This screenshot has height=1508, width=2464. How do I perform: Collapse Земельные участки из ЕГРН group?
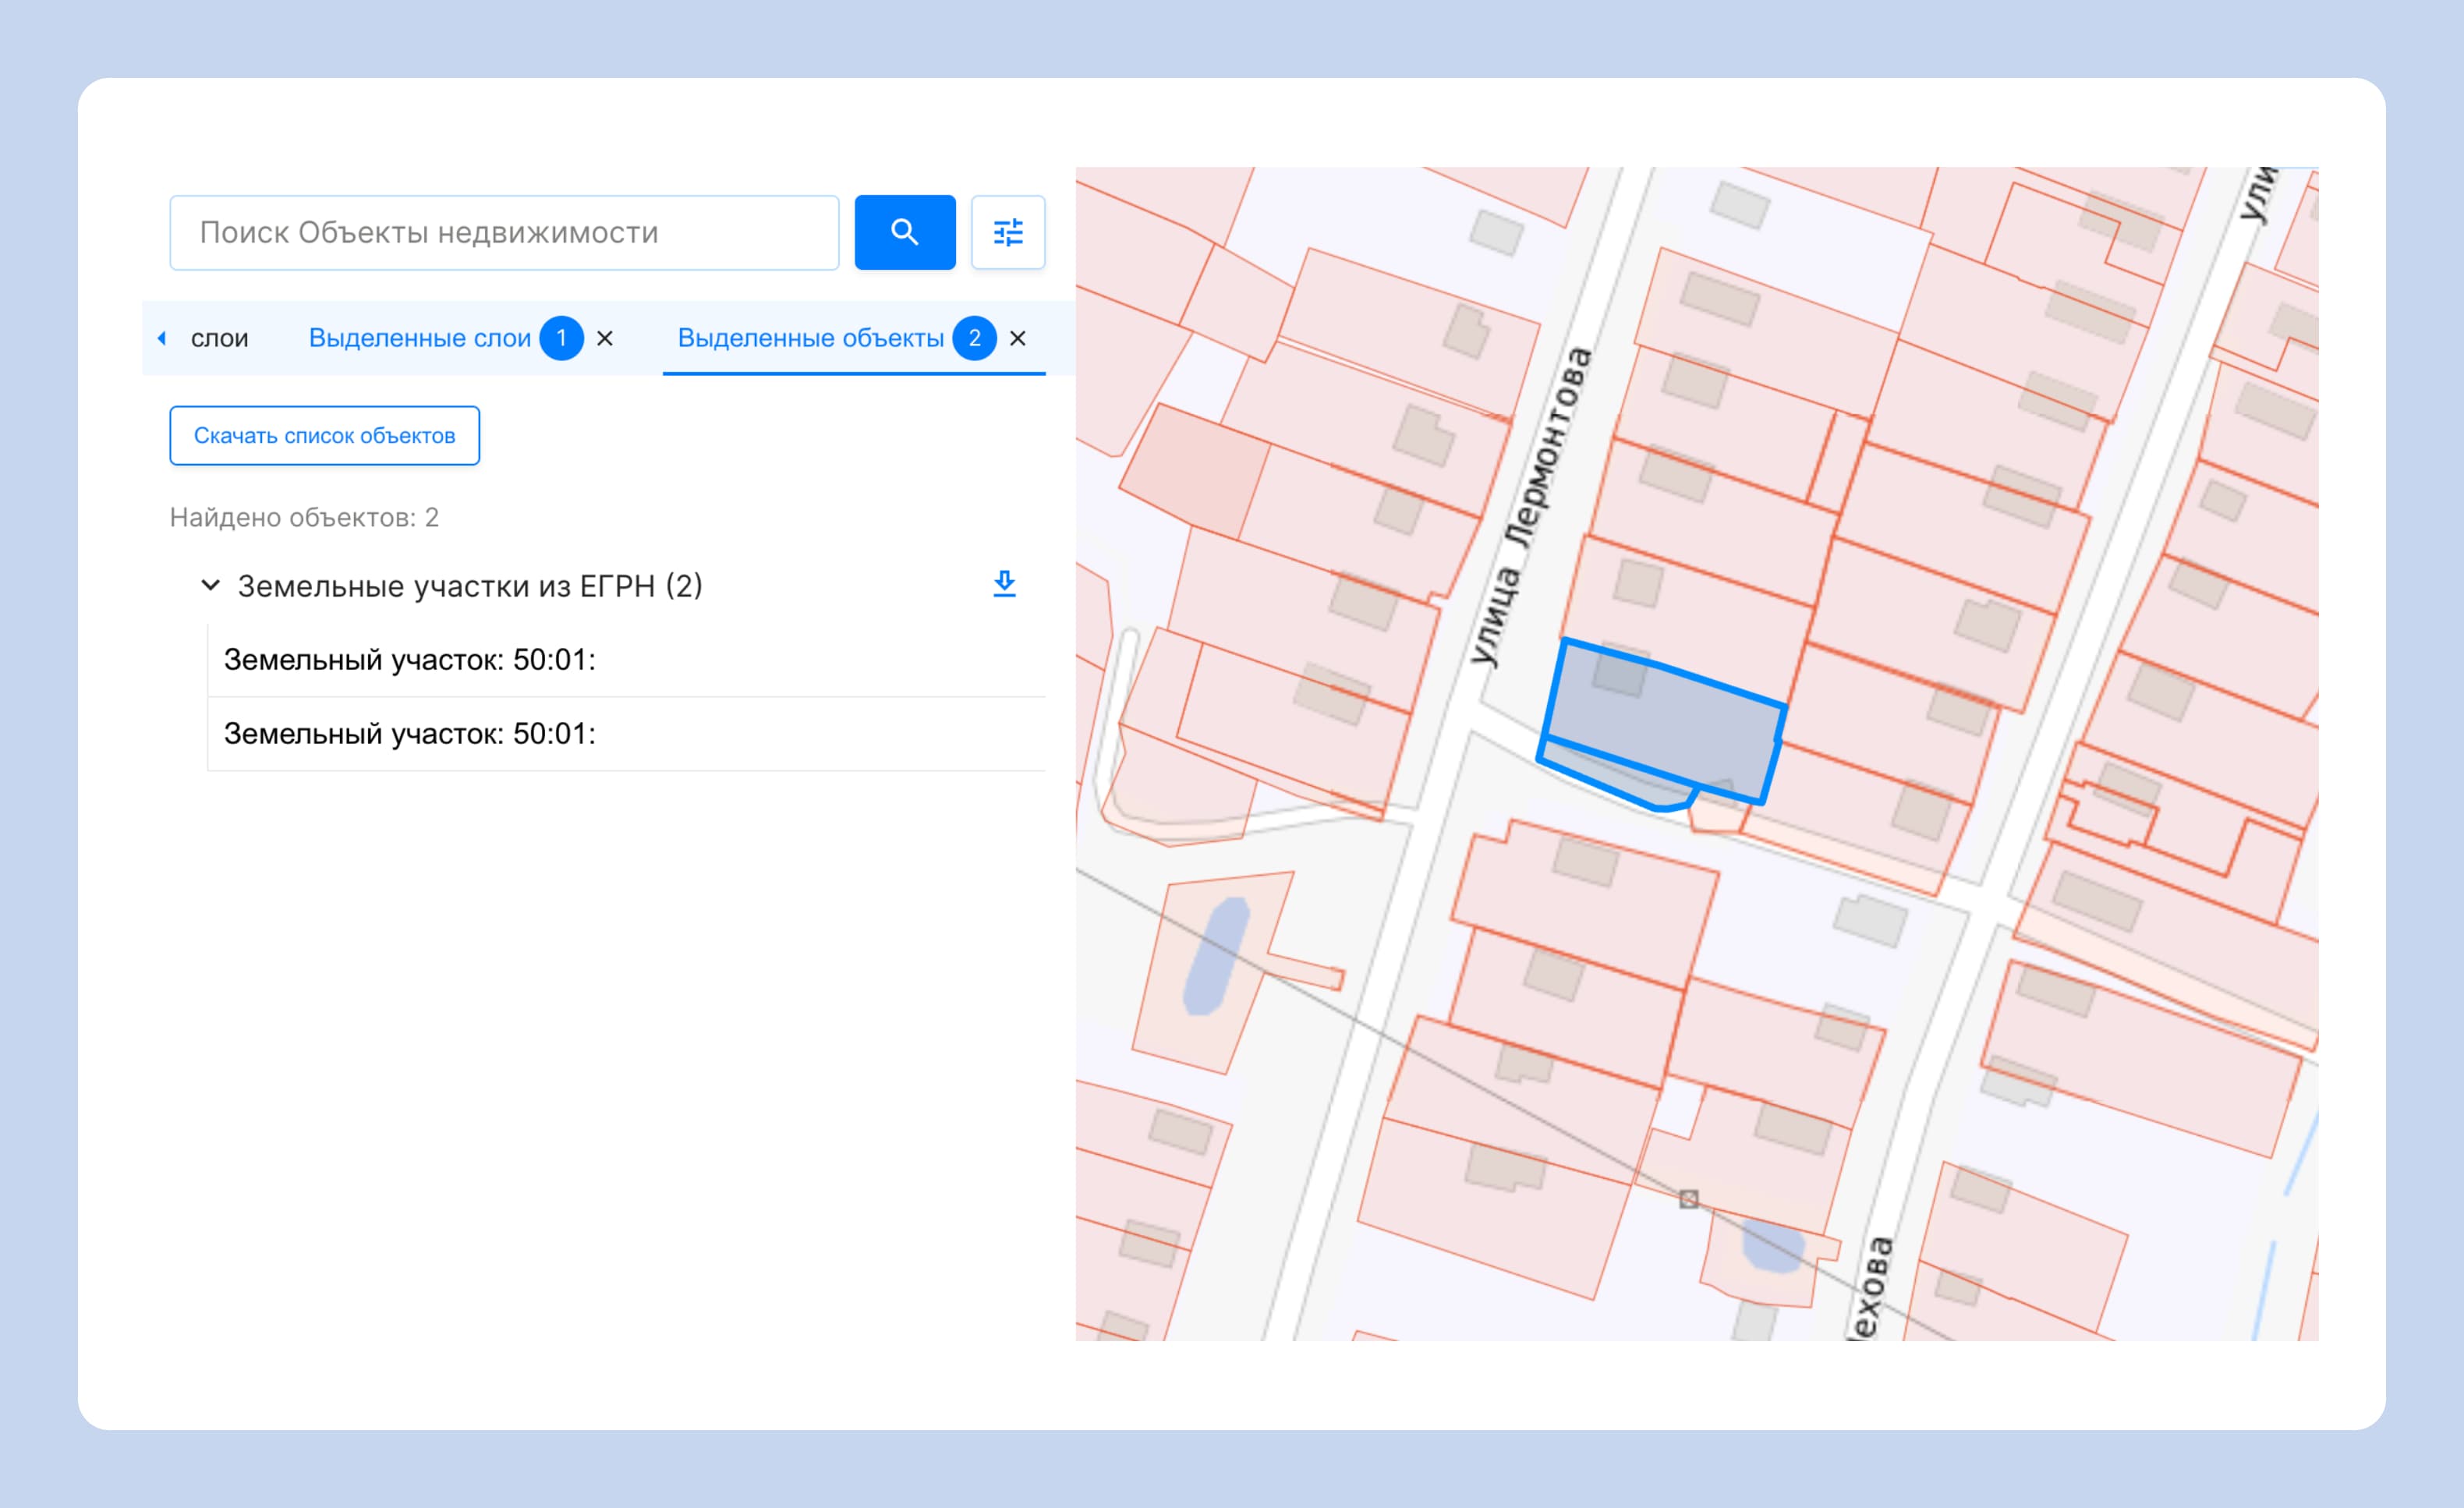point(210,585)
